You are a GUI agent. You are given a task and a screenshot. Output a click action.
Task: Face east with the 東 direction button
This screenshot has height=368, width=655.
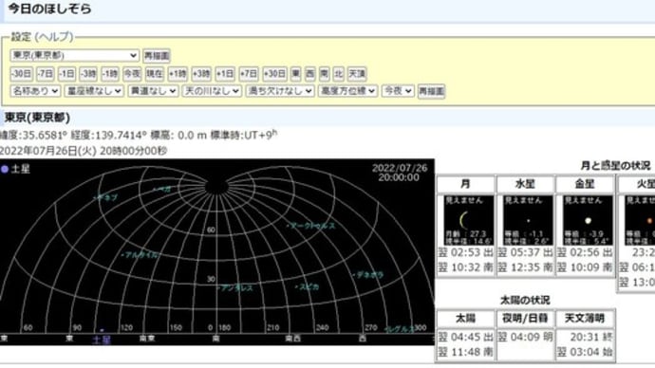pos(296,74)
